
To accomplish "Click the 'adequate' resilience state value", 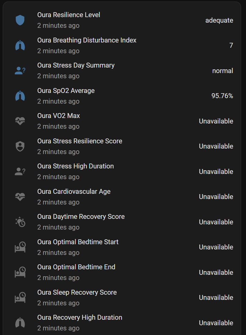I will (x=219, y=20).
